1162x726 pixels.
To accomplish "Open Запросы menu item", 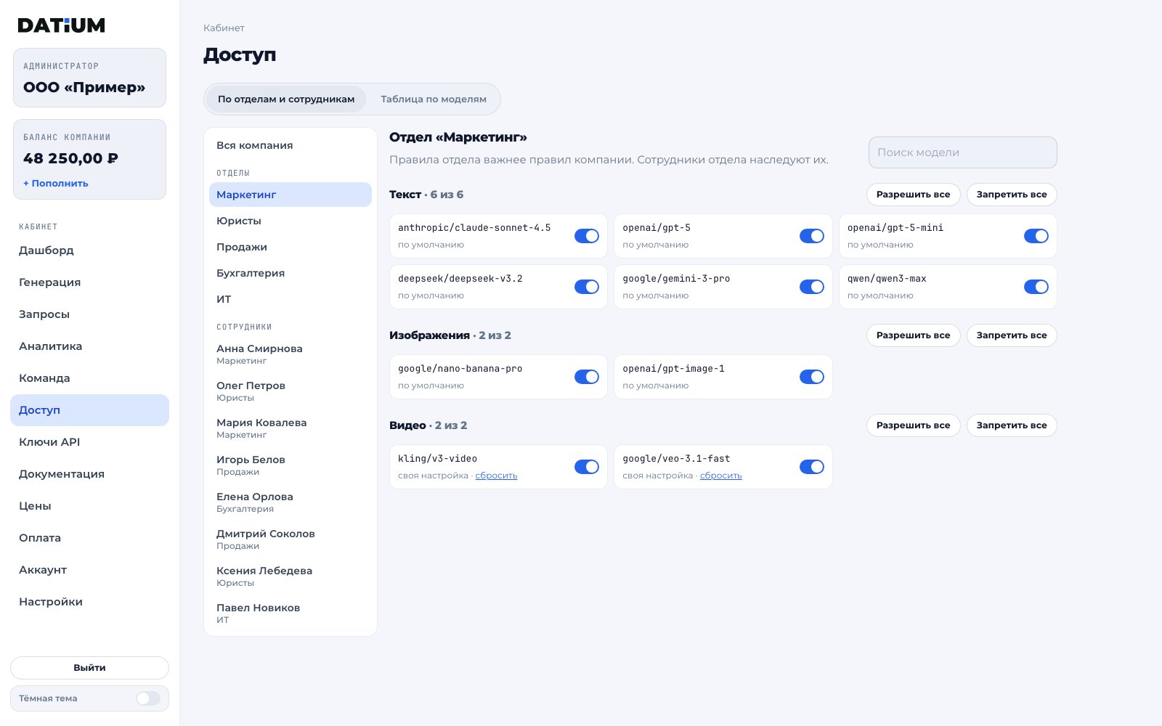I will 89,314.
